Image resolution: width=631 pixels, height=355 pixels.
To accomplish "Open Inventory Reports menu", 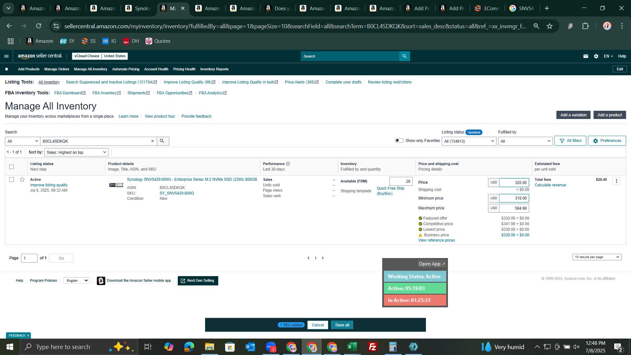I will pos(214,69).
